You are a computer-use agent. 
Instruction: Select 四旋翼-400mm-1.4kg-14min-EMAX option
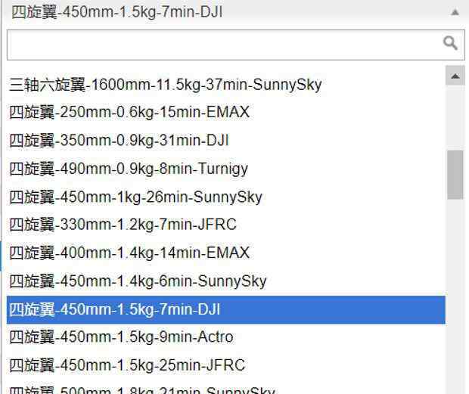coord(129,253)
